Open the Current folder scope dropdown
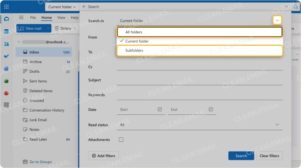This screenshot has height=168, width=301. tap(62, 7)
